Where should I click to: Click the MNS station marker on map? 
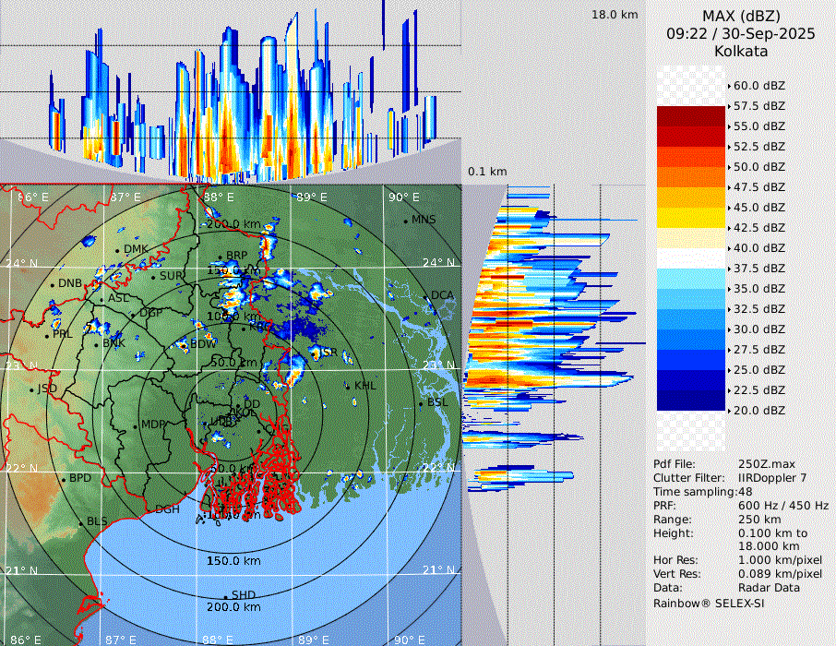(x=406, y=221)
